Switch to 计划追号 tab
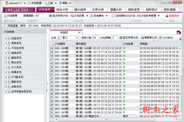 [45, 10]
